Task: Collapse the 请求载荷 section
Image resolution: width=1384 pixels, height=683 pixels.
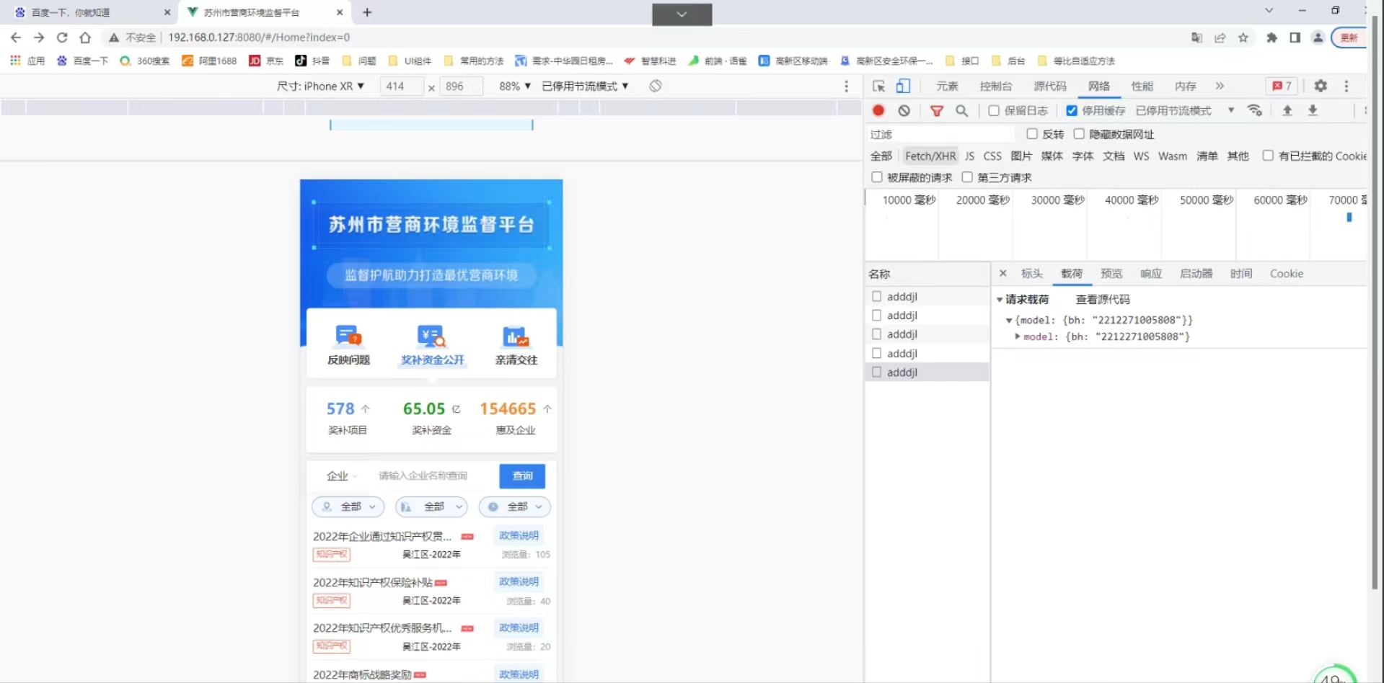Action: tap(1000, 299)
